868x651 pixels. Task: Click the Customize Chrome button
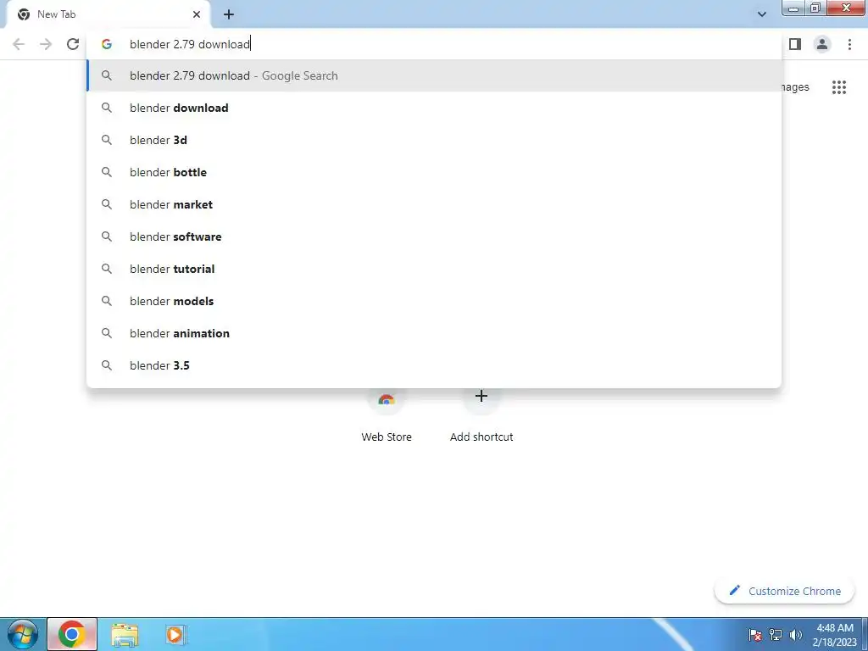785,591
